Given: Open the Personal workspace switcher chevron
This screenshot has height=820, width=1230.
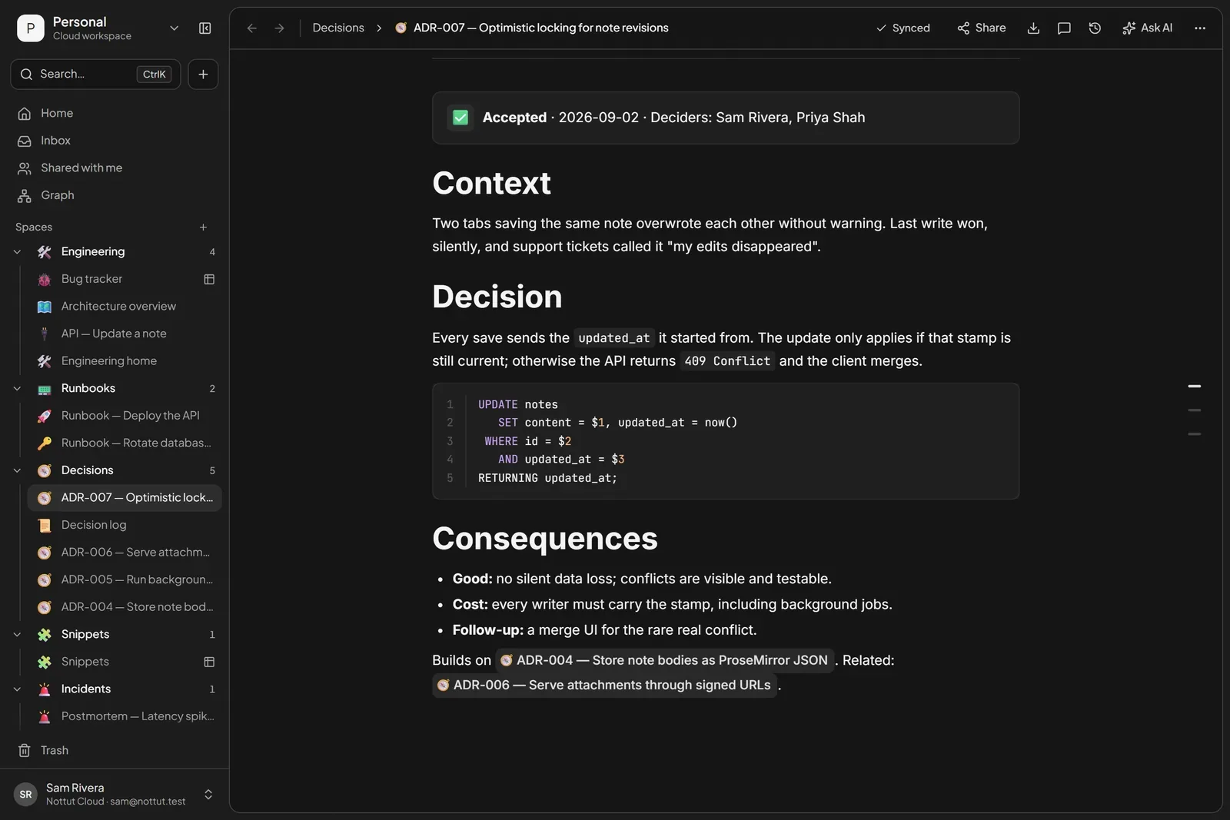Looking at the screenshot, I should [x=174, y=28].
